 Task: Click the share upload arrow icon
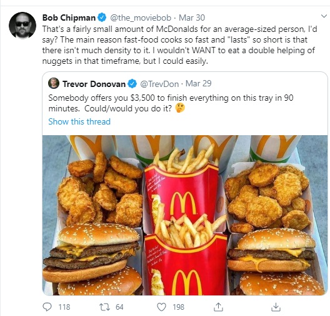tap(218, 307)
